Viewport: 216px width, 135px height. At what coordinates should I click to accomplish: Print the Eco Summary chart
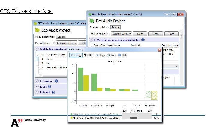click(111, 55)
